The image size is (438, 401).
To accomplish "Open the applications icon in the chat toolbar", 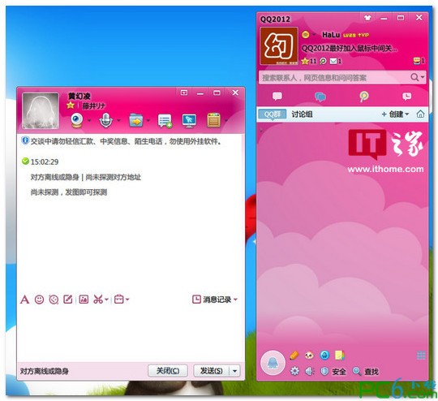I will 213,120.
